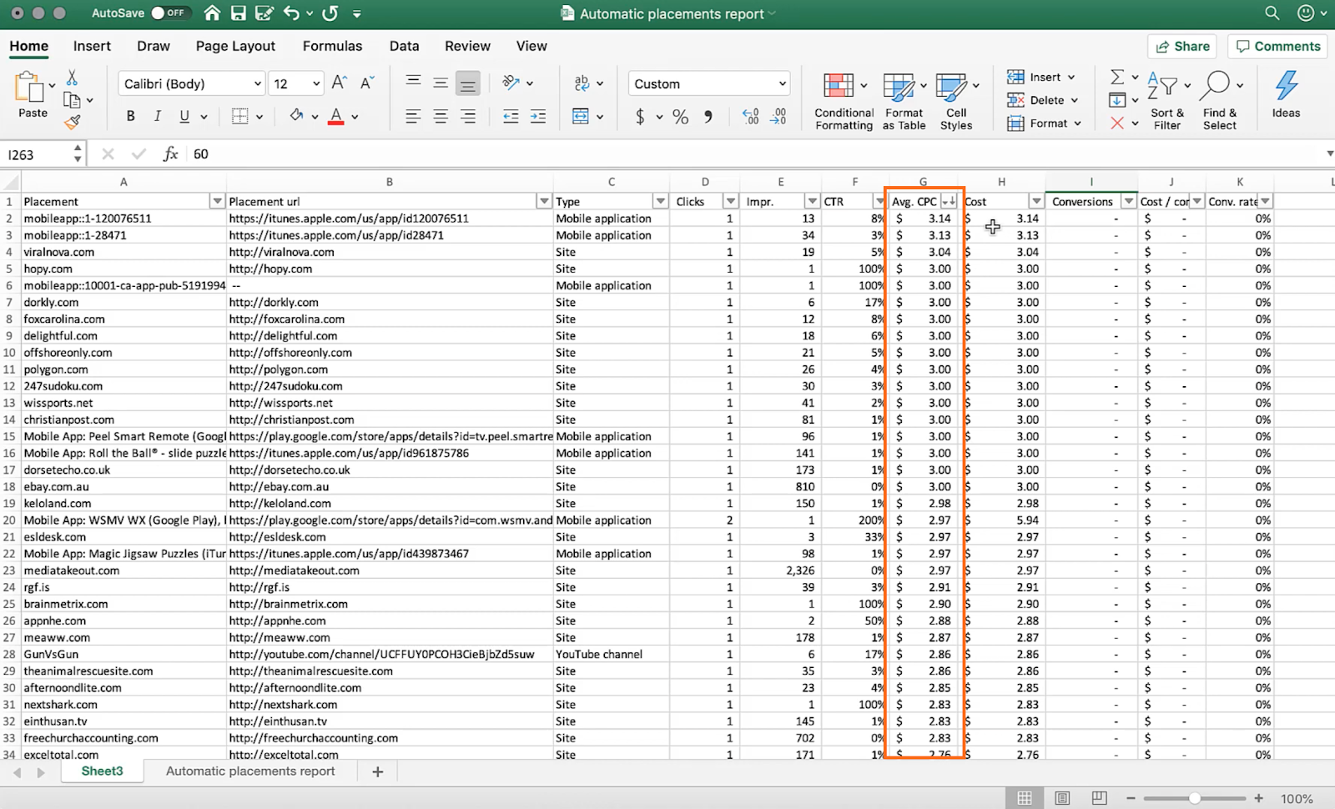Screen dimensions: 1335x809
Task: Click the Format Painter brush icon
Action: 72,122
